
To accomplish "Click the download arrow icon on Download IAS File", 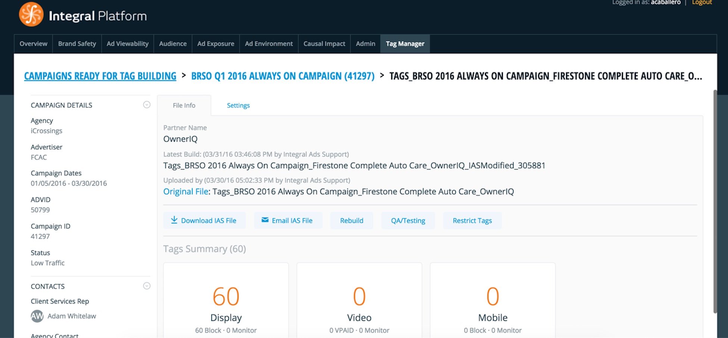I will [174, 220].
